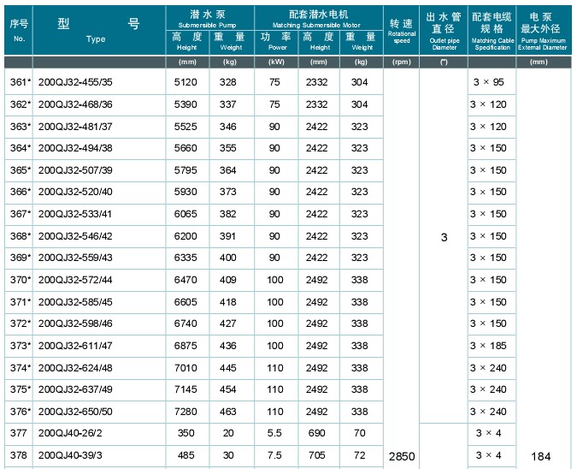This screenshot has height=469, width=577.
Task: Select the pump weight value 463
Action: pos(230,412)
